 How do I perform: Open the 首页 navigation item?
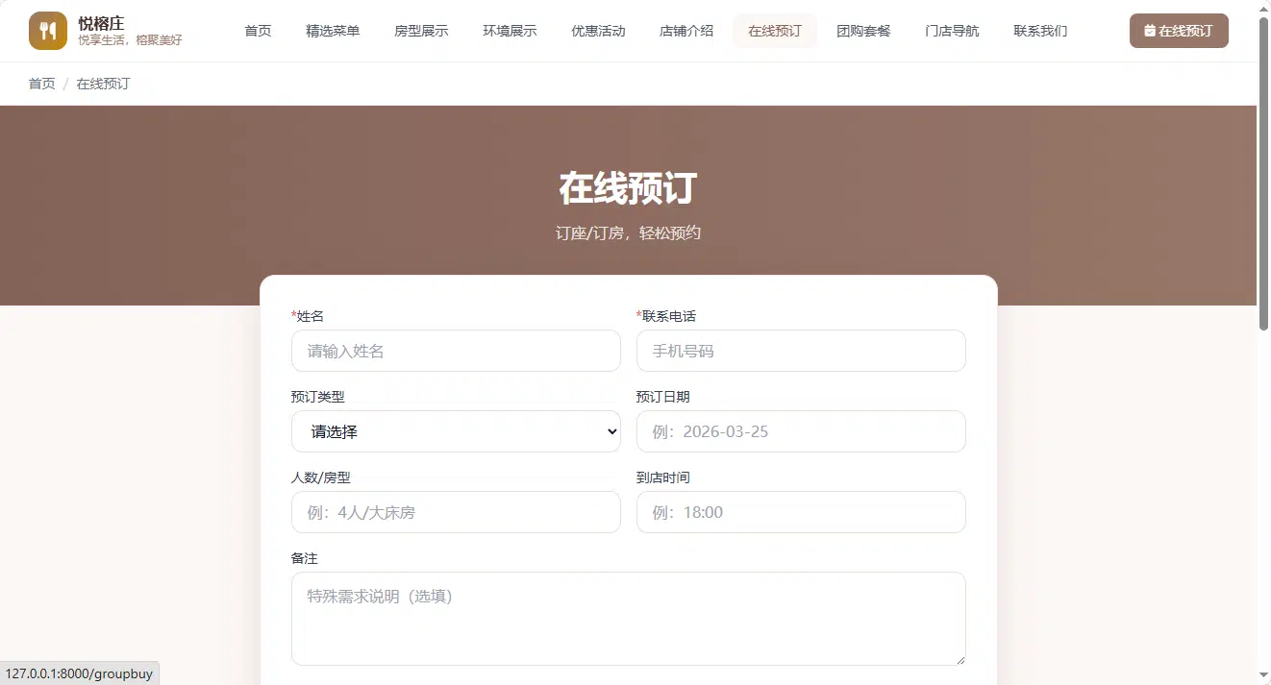258,31
